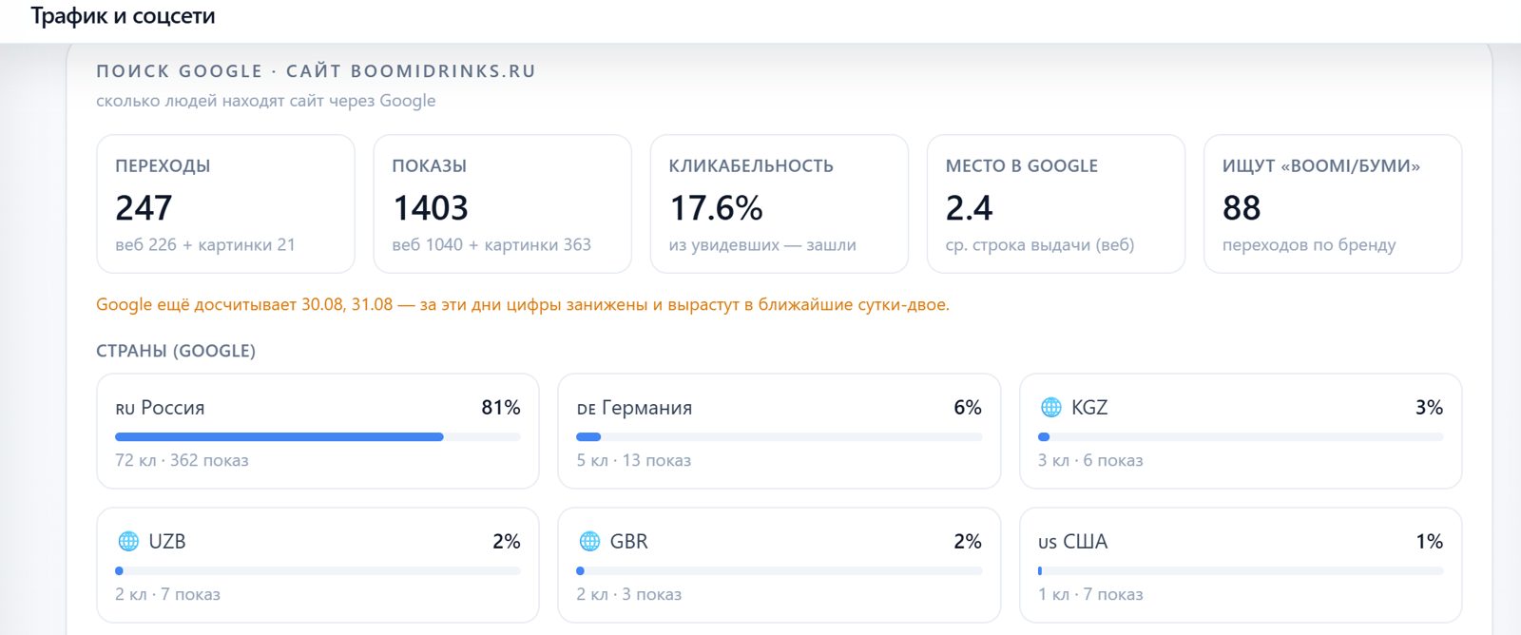Click the Германия country name
This screenshot has width=1521, height=635.
tap(647, 408)
